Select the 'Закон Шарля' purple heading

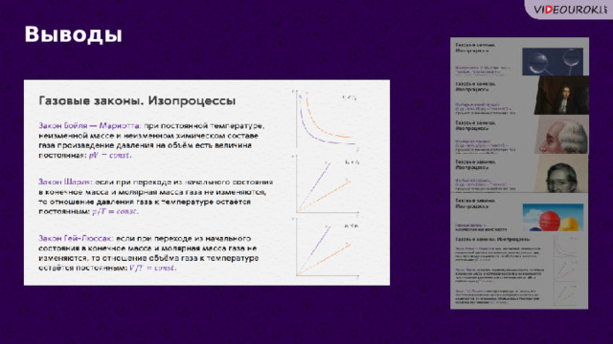point(65,183)
